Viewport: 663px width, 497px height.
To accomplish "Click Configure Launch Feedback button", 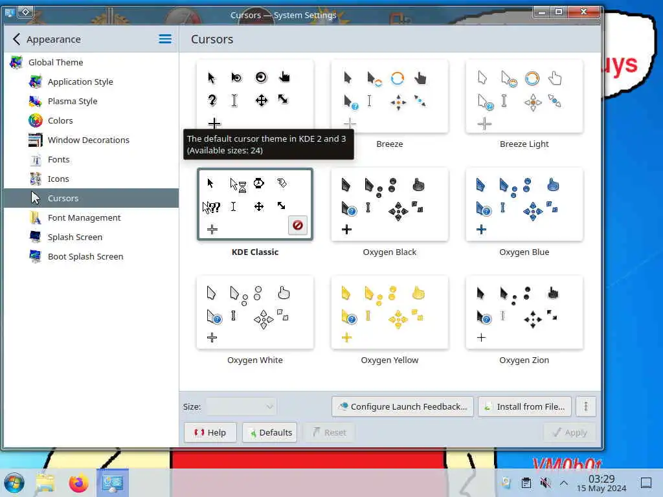I will tap(403, 406).
